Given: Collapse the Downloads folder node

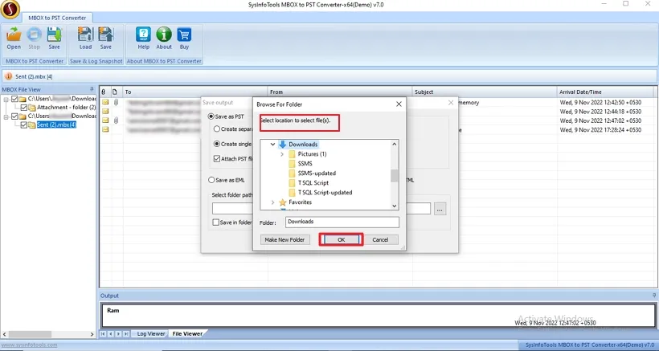Looking at the screenshot, I should click(272, 144).
